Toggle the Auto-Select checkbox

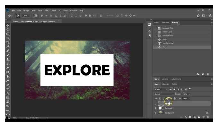coord(18,16)
